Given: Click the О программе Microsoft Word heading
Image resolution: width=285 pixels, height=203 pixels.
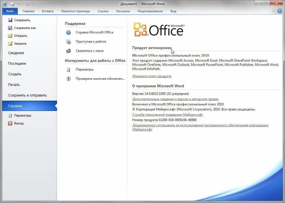Looking at the screenshot, I should [158, 86].
